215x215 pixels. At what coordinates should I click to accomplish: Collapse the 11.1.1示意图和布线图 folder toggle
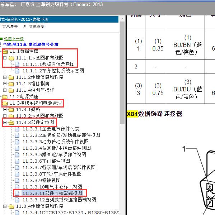(x=5, y=58)
